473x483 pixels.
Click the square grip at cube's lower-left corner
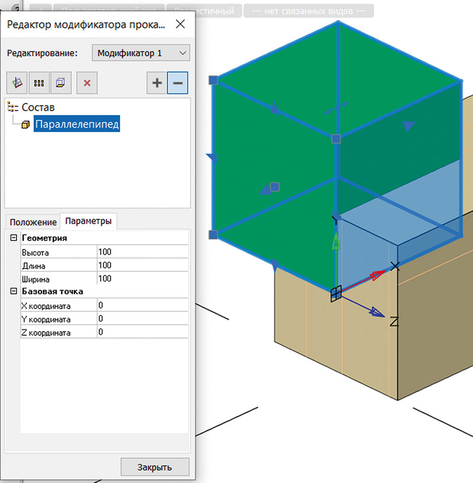(x=213, y=235)
